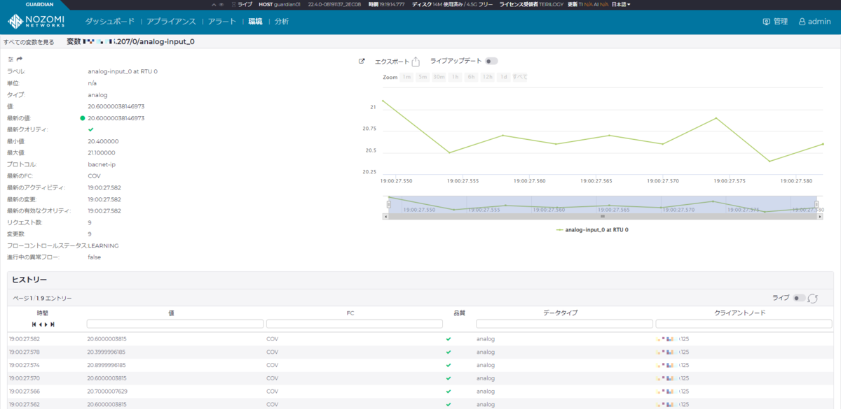Go to last history page icon
This screenshot has width=841, height=409.
pos(52,324)
